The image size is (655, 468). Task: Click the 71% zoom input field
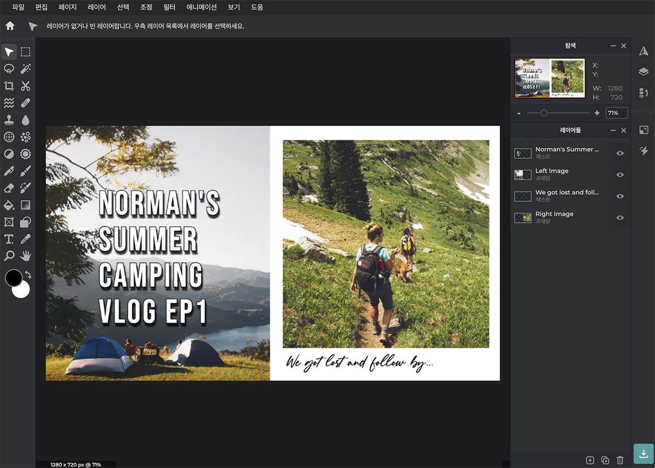tap(616, 113)
